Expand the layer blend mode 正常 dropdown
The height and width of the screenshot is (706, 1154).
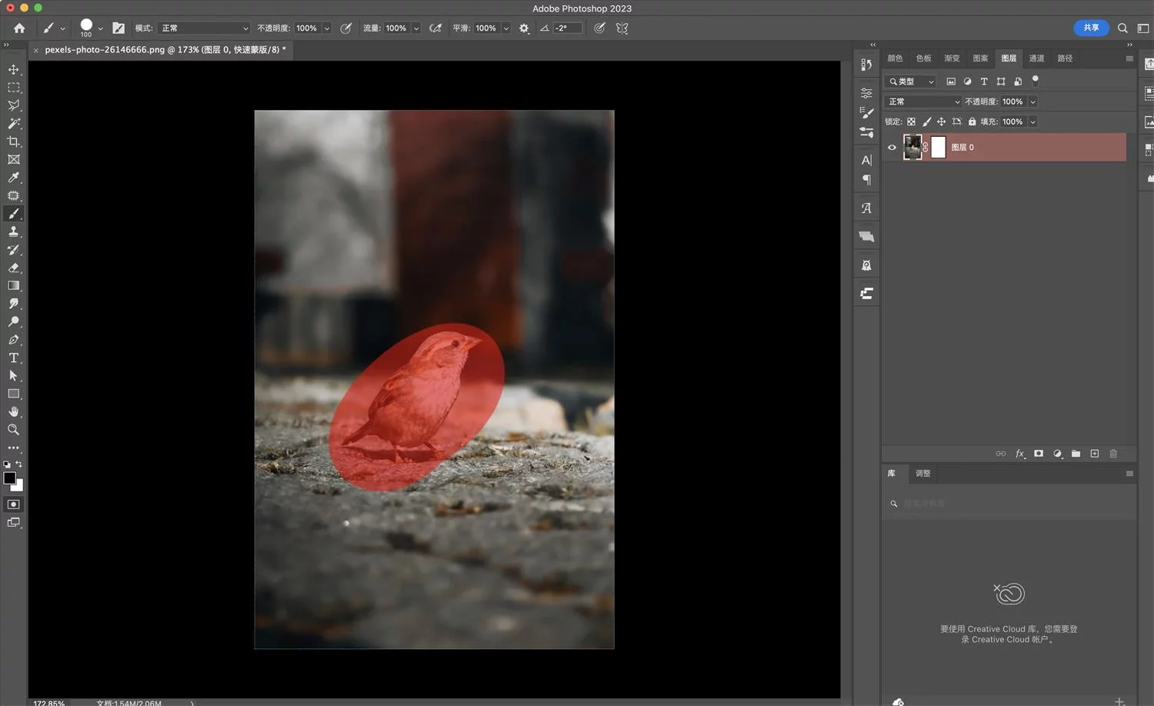pyautogui.click(x=923, y=102)
